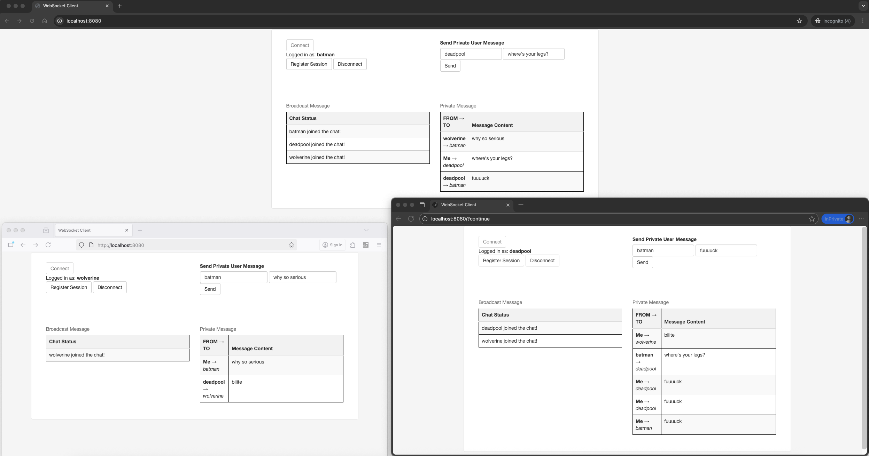The width and height of the screenshot is (869, 456).
Task: Click the back arrow in the Edge toolbar
Action: click(398, 218)
